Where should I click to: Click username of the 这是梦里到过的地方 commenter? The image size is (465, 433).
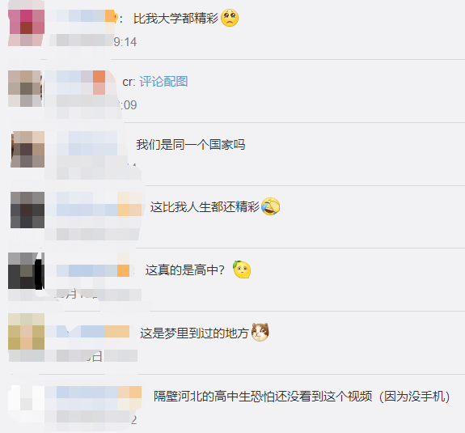tap(87, 332)
